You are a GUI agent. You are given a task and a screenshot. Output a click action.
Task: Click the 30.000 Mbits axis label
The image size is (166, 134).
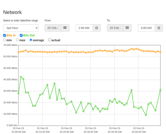[x=10, y=91]
